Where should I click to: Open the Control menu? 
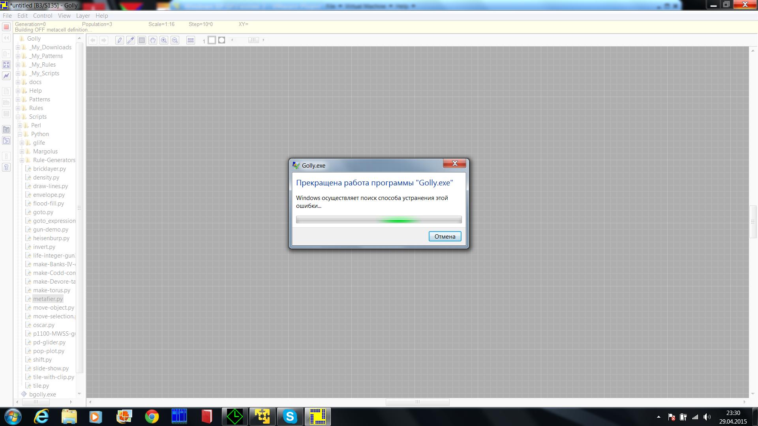point(43,16)
